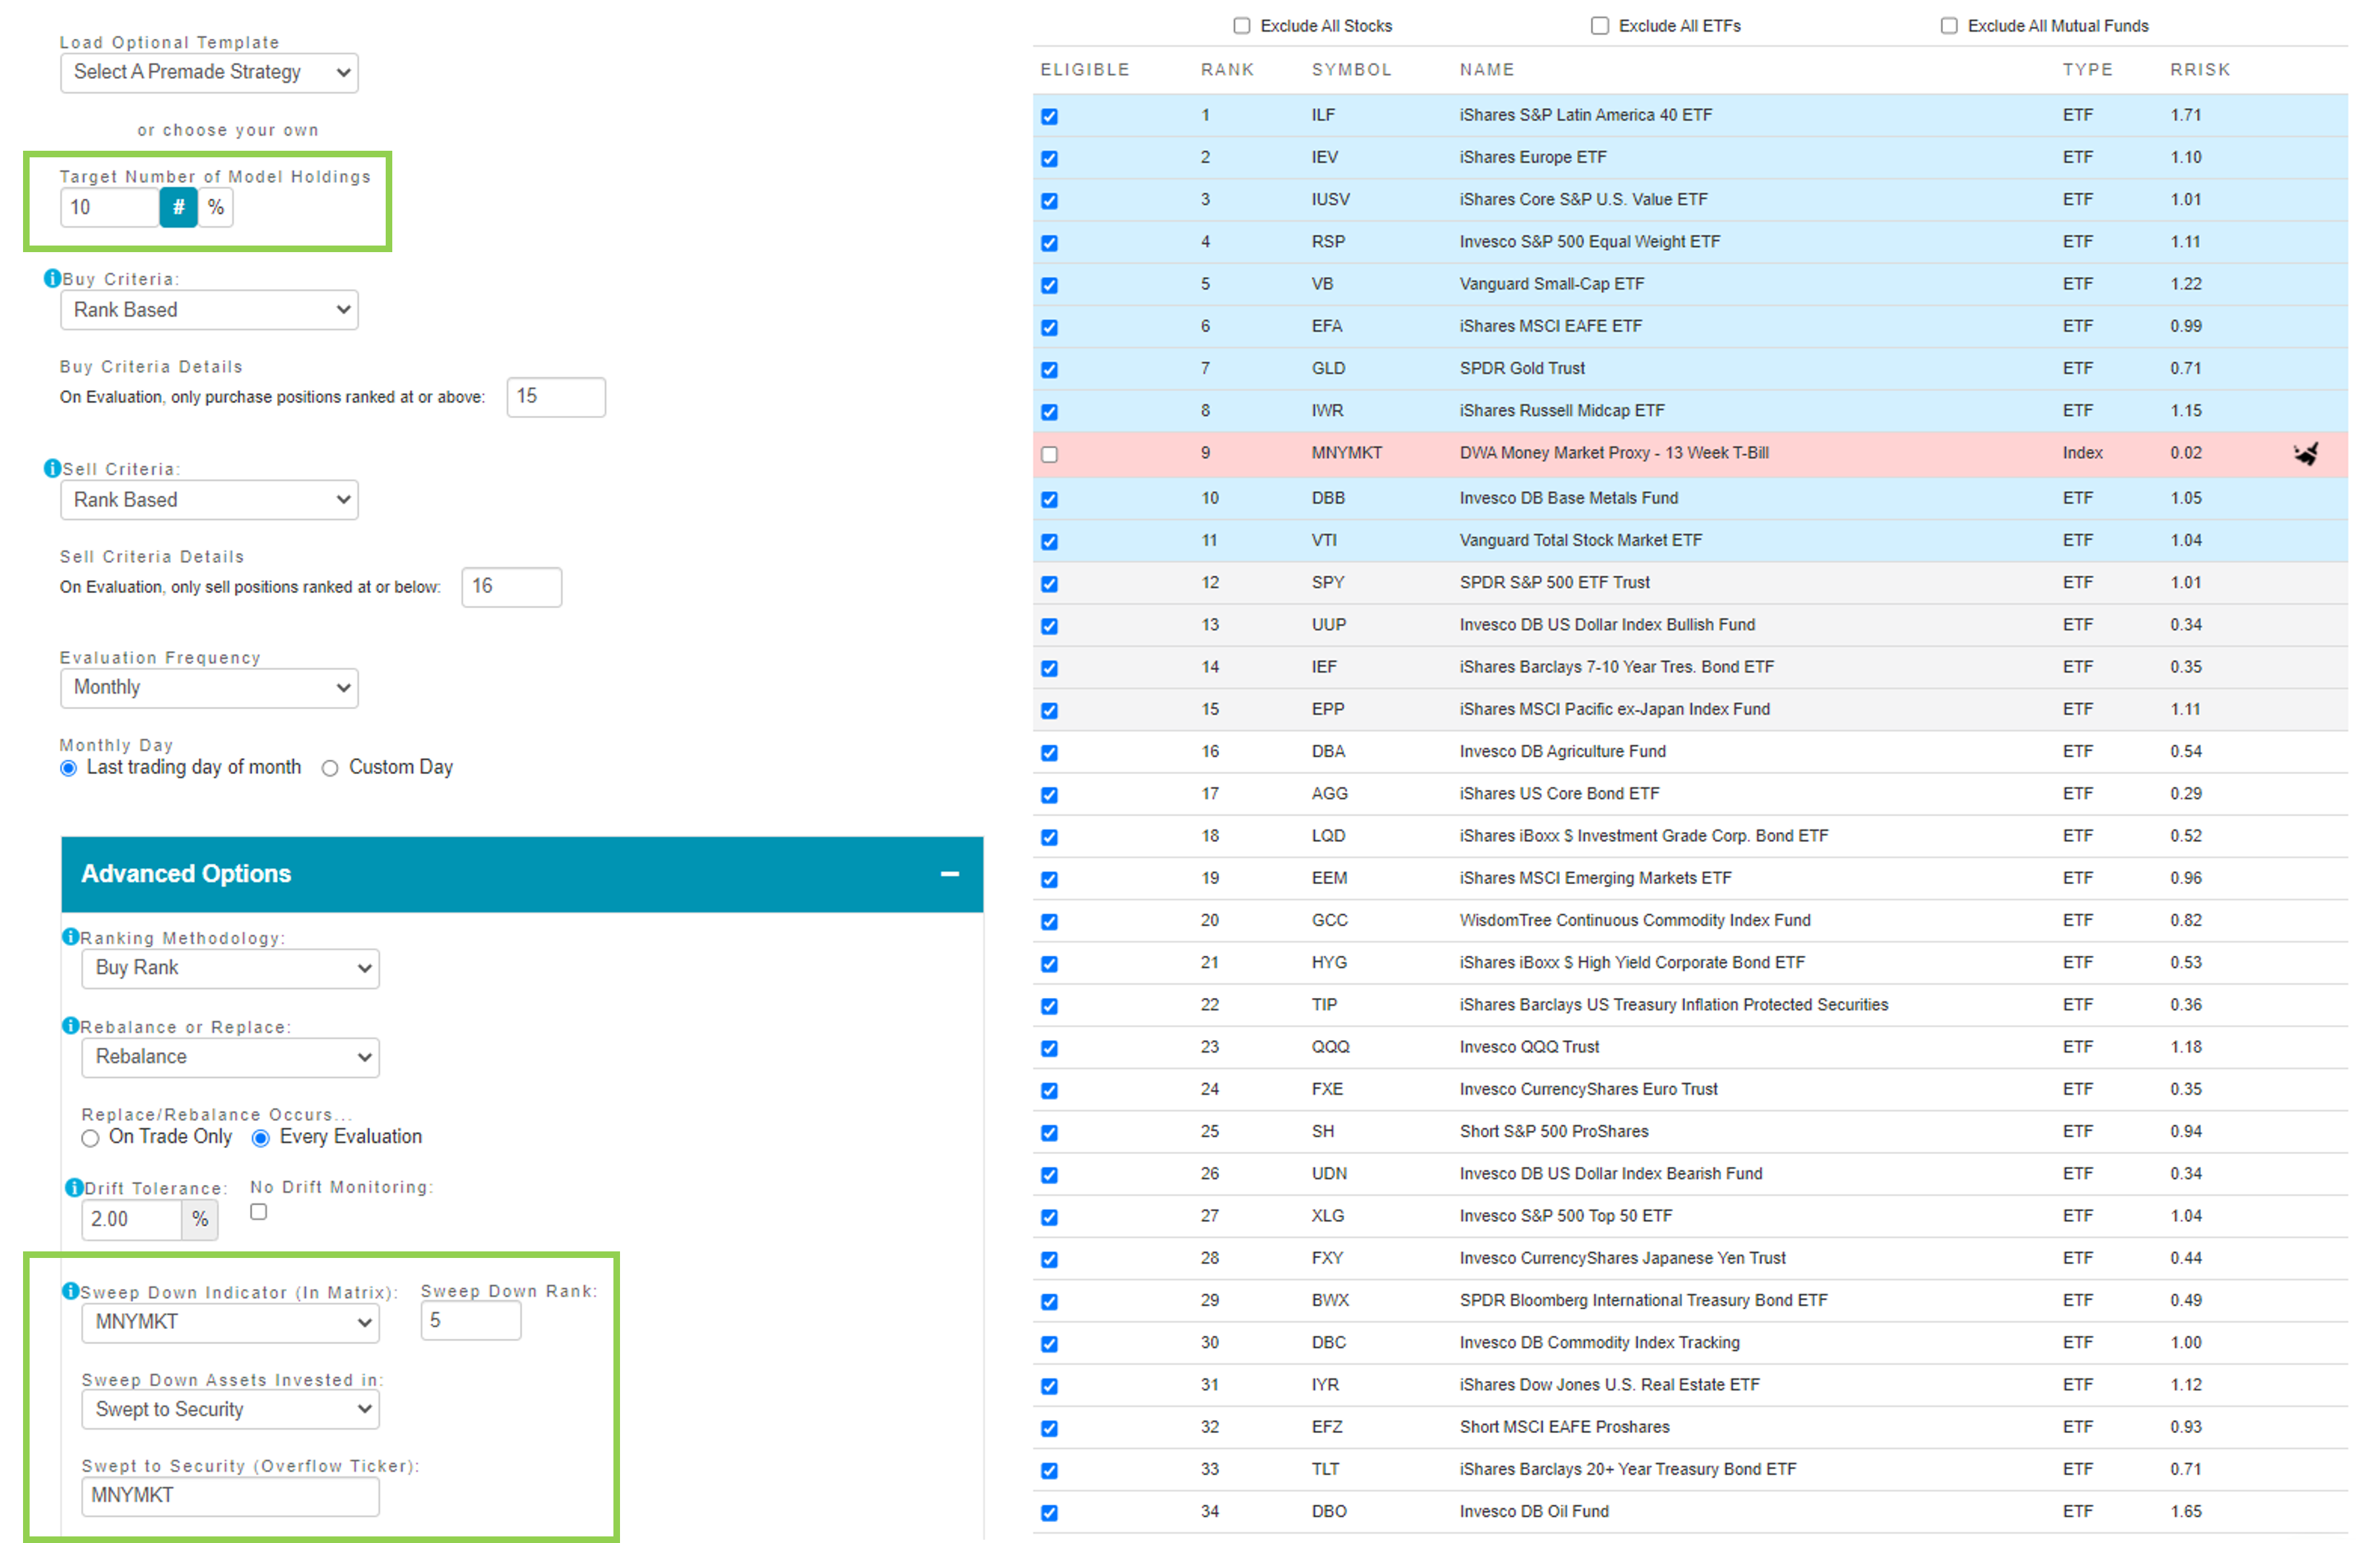Switch holdings target to % mode

click(216, 208)
